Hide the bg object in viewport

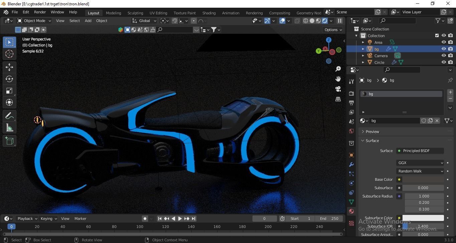point(444,49)
